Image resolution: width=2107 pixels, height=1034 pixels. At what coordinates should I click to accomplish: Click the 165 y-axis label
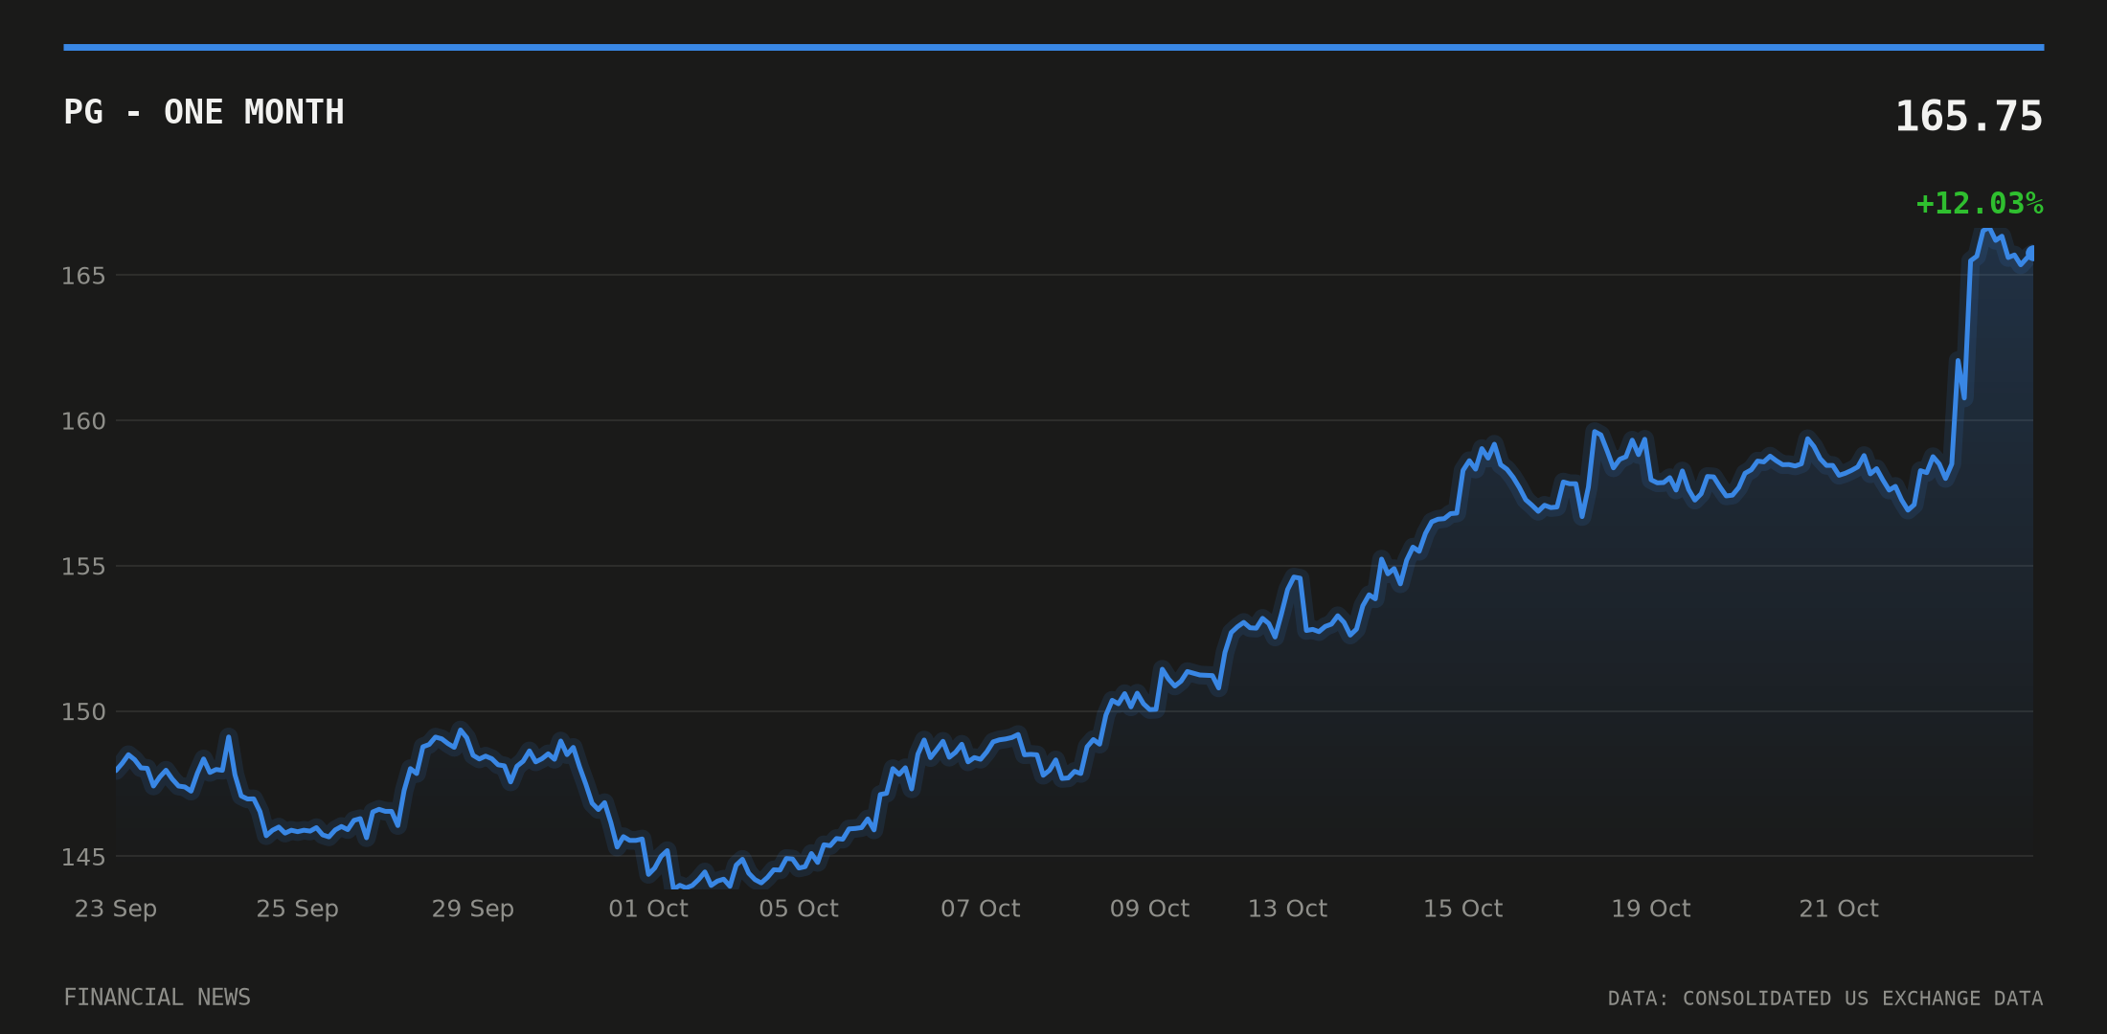click(83, 276)
